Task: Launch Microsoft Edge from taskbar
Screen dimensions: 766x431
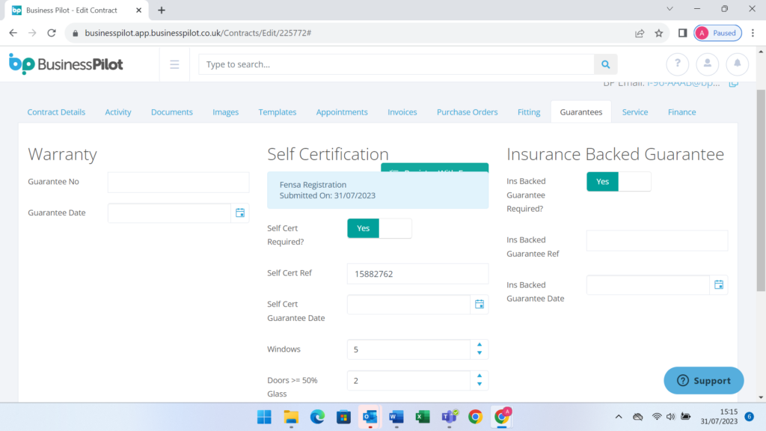Action: pyautogui.click(x=317, y=417)
